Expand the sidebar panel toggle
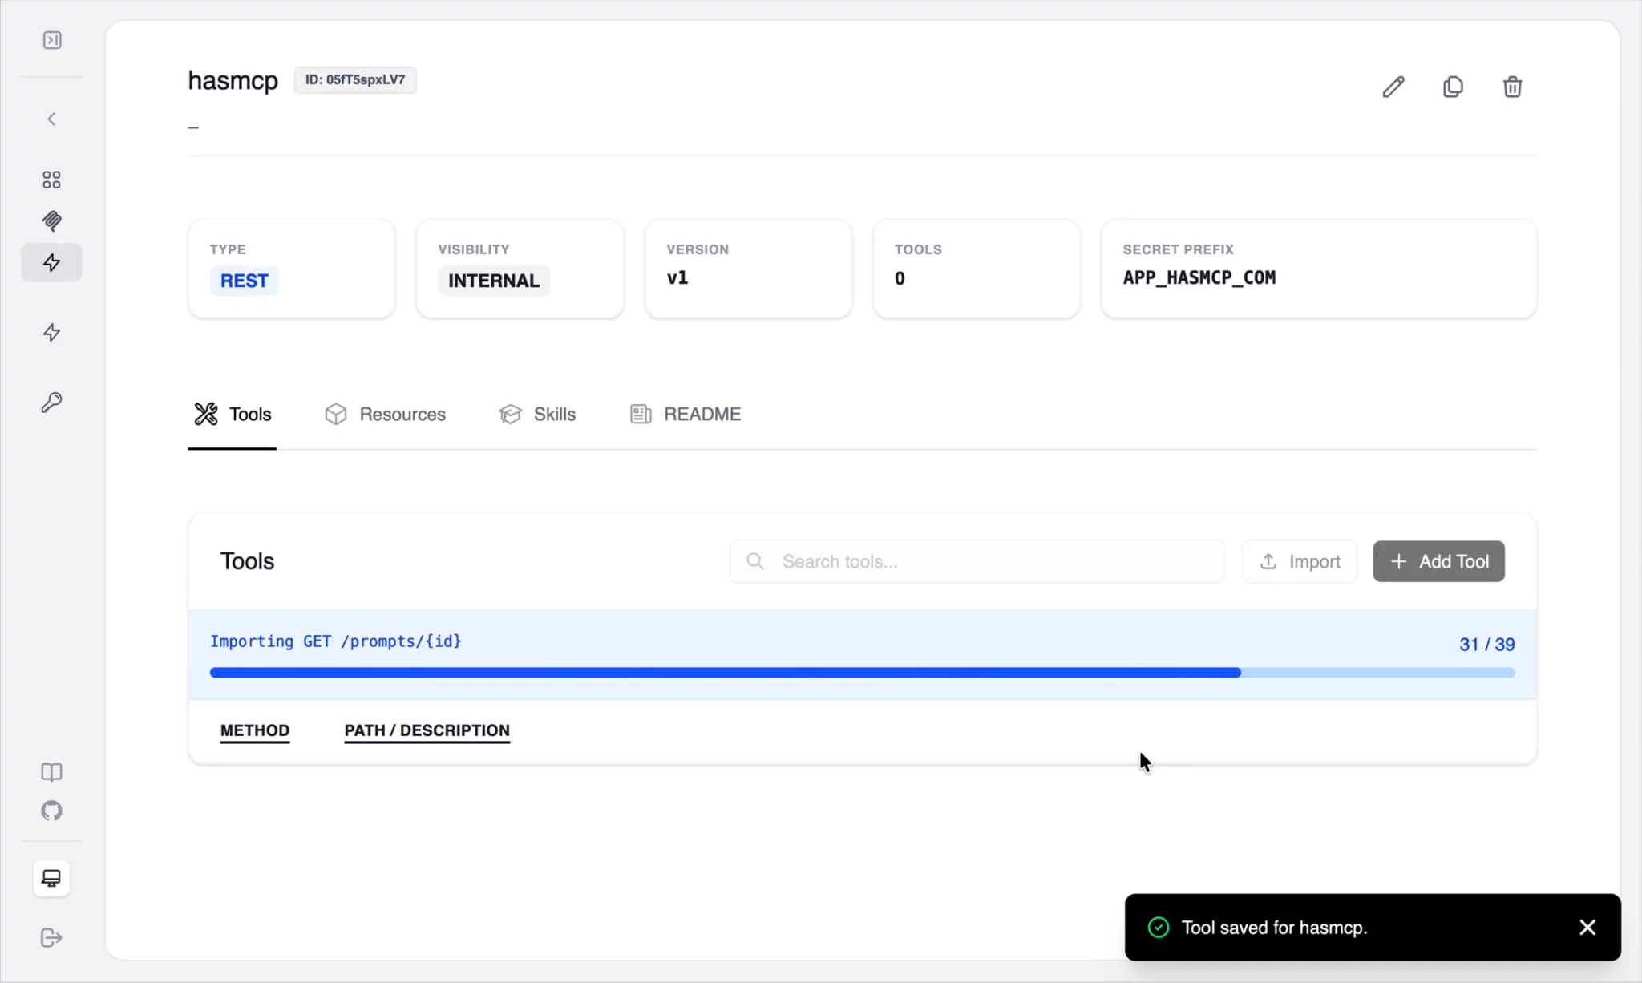The image size is (1642, 983). [52, 40]
